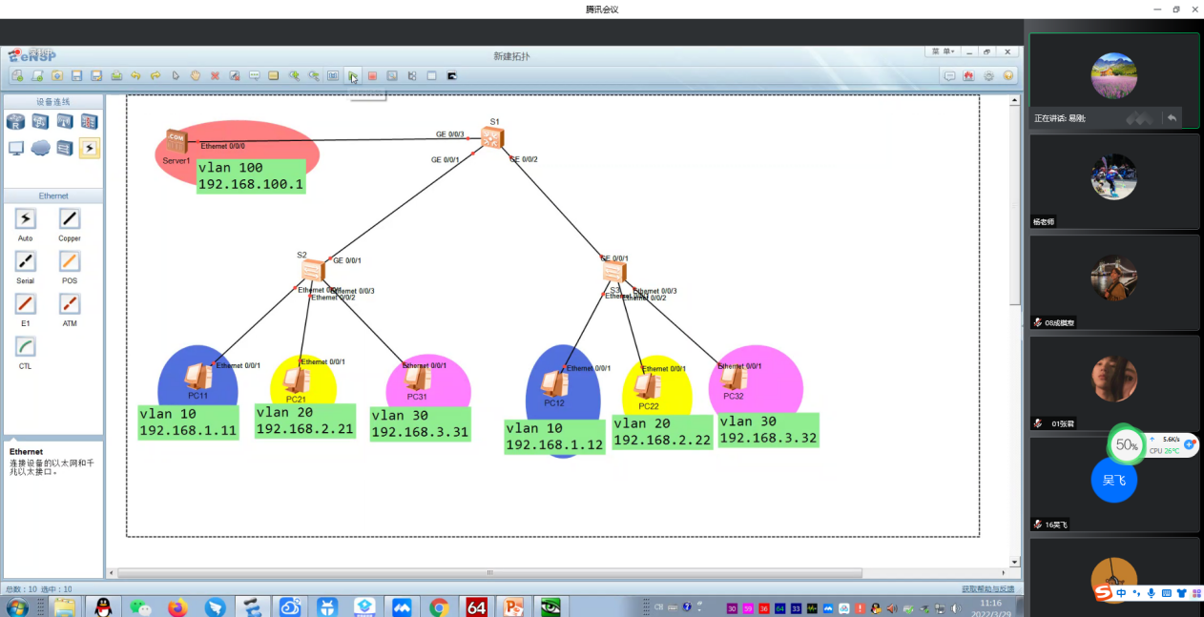
Task: Open the 菜单 dropdown menu
Action: click(943, 51)
